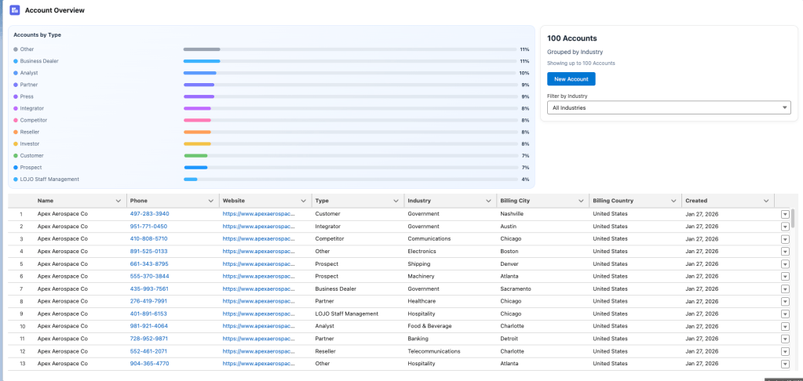
Task: Open row 13 actions menu icon
Action: tap(785, 364)
